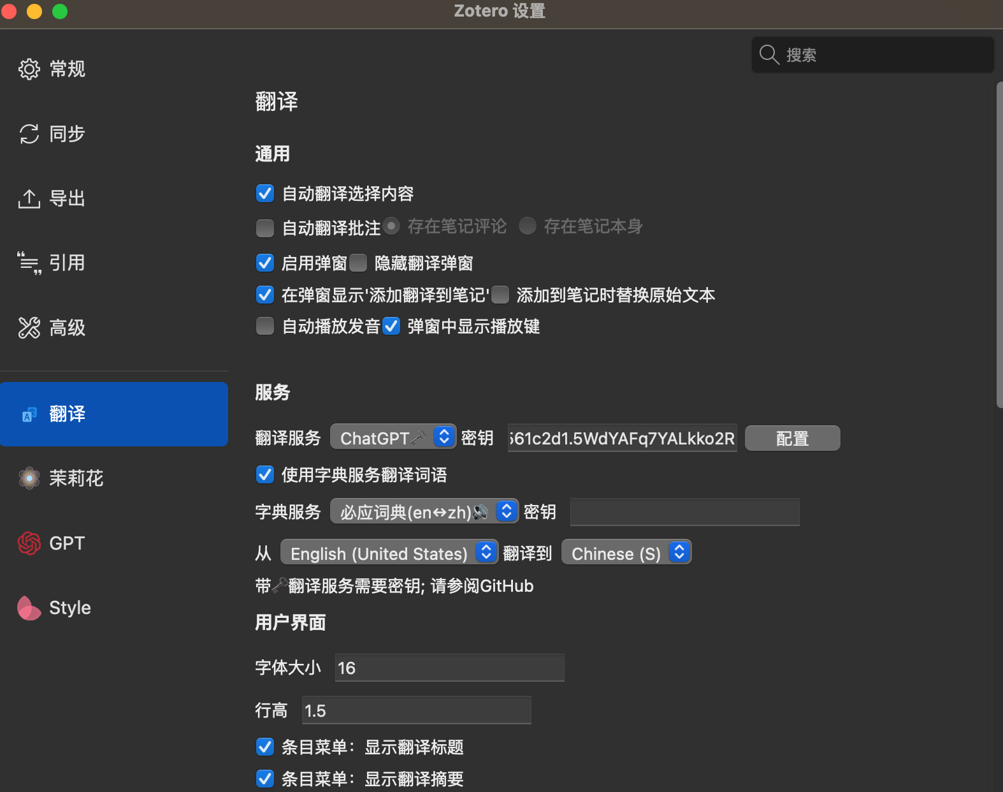The width and height of the screenshot is (1003, 792).
Task: Toggle 弹窗中显示播放键 checkbox
Action: pyautogui.click(x=391, y=326)
